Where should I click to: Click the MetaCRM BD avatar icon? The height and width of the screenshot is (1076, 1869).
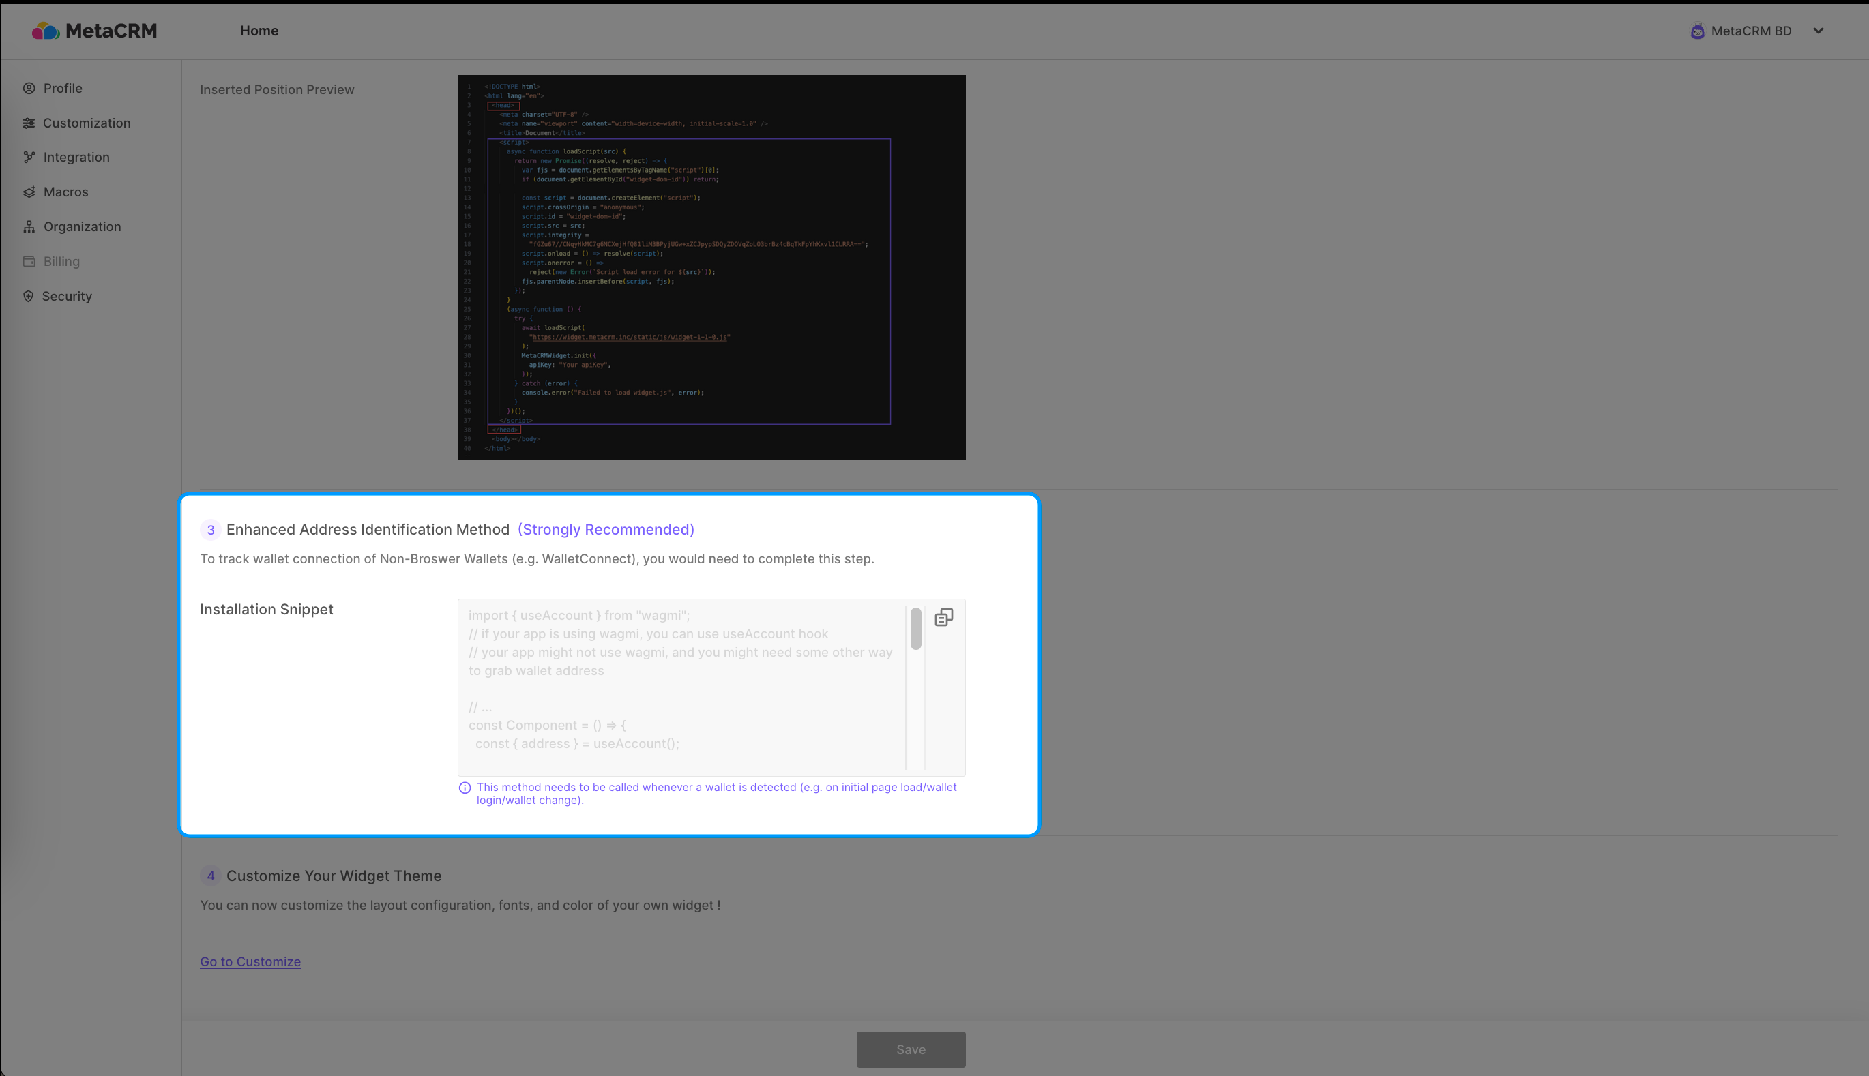point(1698,31)
